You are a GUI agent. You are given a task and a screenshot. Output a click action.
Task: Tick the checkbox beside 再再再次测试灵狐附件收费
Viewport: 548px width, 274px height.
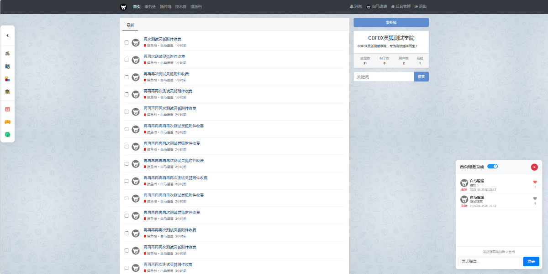126,77
